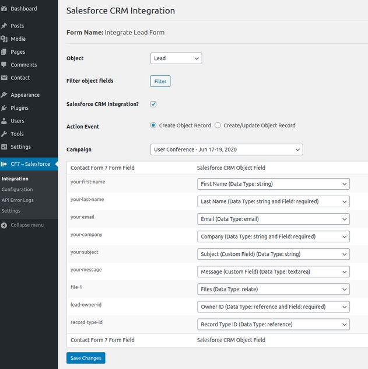This screenshot has width=368, height=369.
Task: Click the Settings sliders icon
Action: (3, 147)
